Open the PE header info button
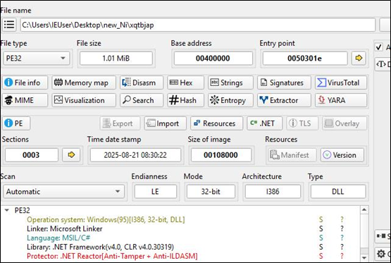Image resolution: width=391 pixels, height=263 pixels. coord(16,123)
